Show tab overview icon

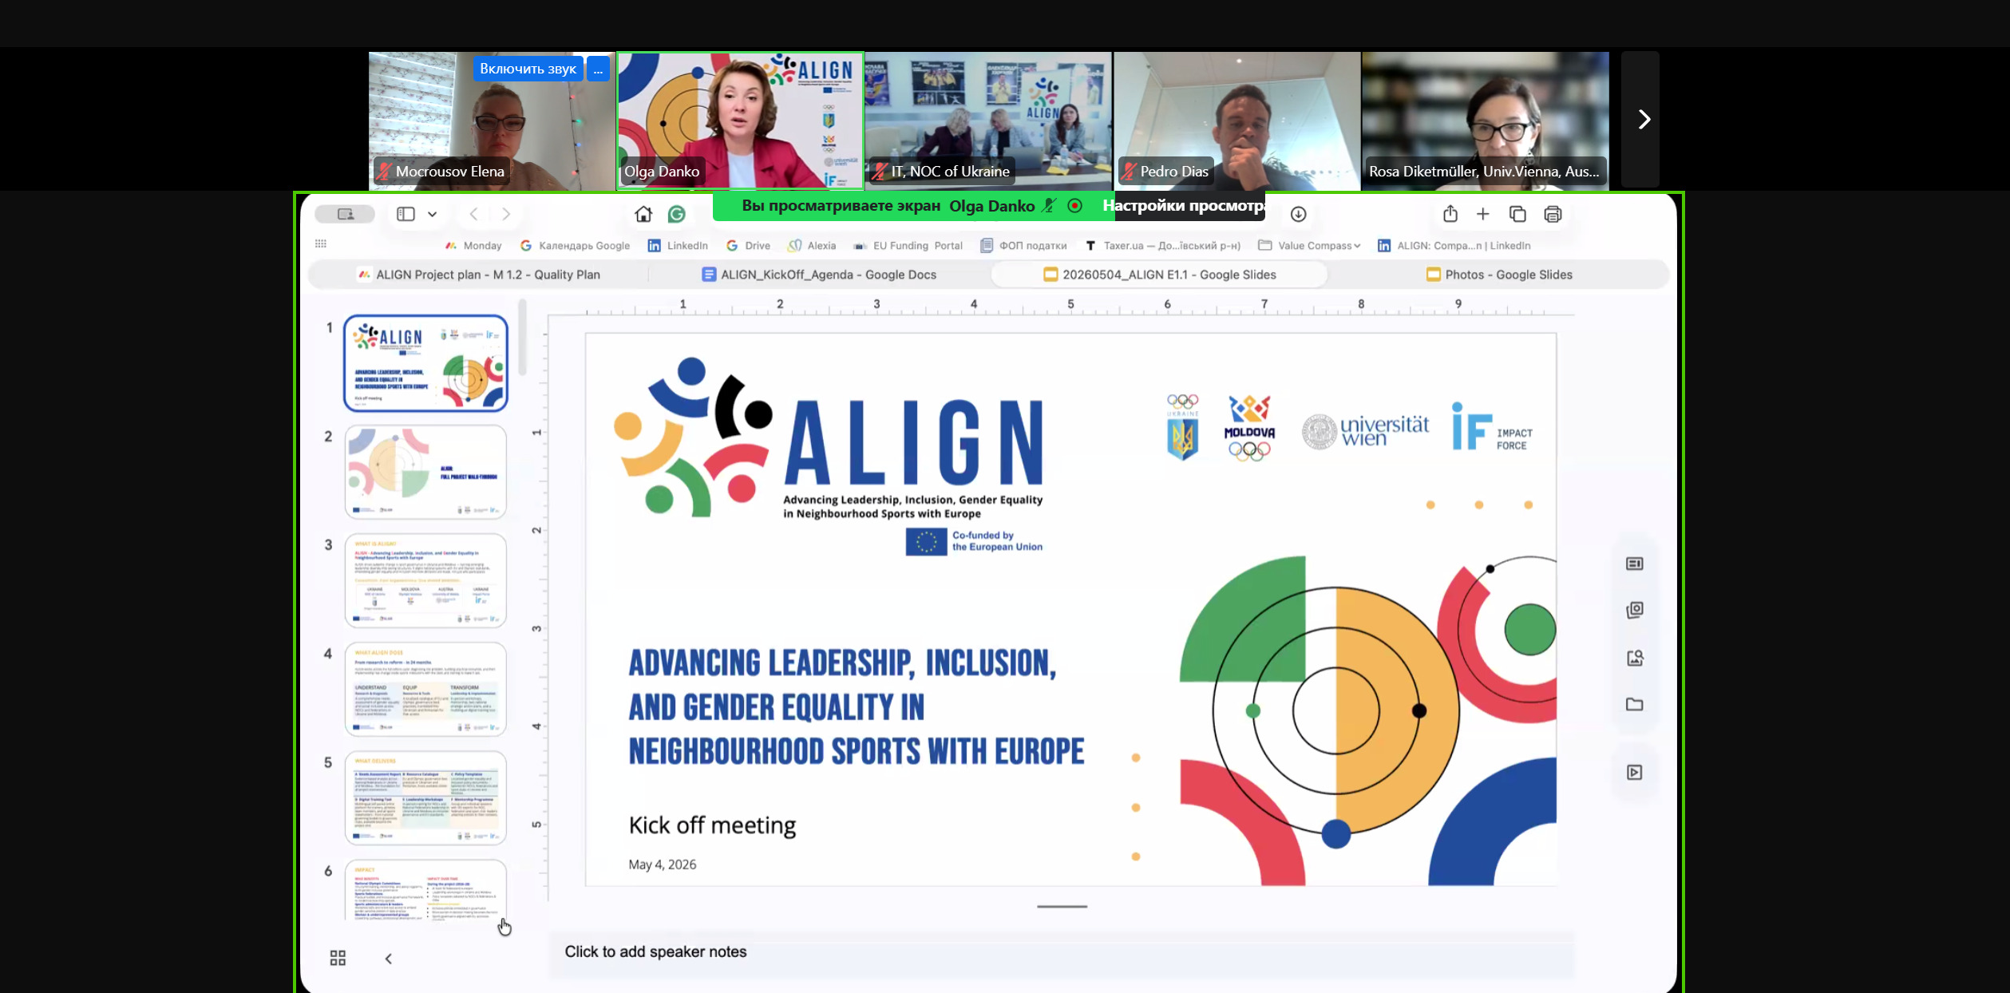(x=1517, y=214)
